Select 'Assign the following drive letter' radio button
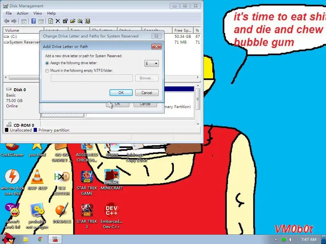The height and width of the screenshot is (244, 326). (x=47, y=63)
